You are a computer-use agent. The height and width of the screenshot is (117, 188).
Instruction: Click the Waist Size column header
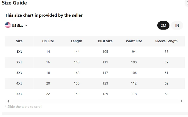[134, 41]
